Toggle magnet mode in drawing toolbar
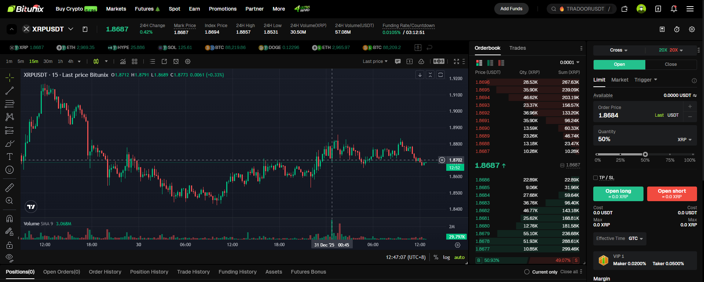704x282 pixels. pos(10,218)
